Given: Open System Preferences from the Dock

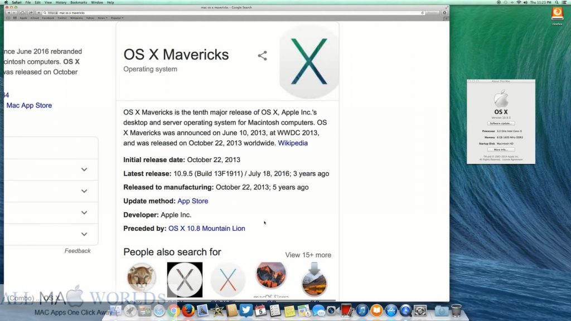Looking at the screenshot, I should click(x=420, y=310).
